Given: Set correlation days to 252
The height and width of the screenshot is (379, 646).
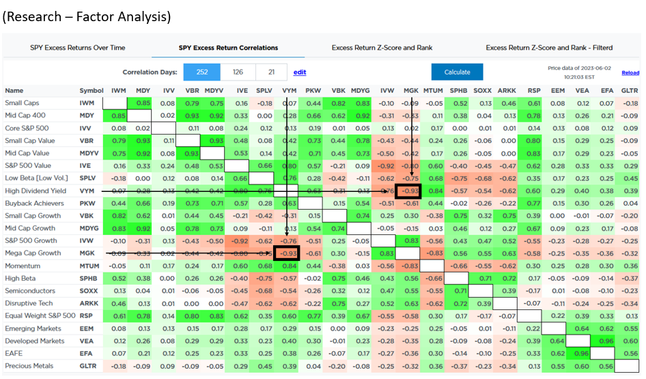Looking at the screenshot, I should pyautogui.click(x=202, y=72).
